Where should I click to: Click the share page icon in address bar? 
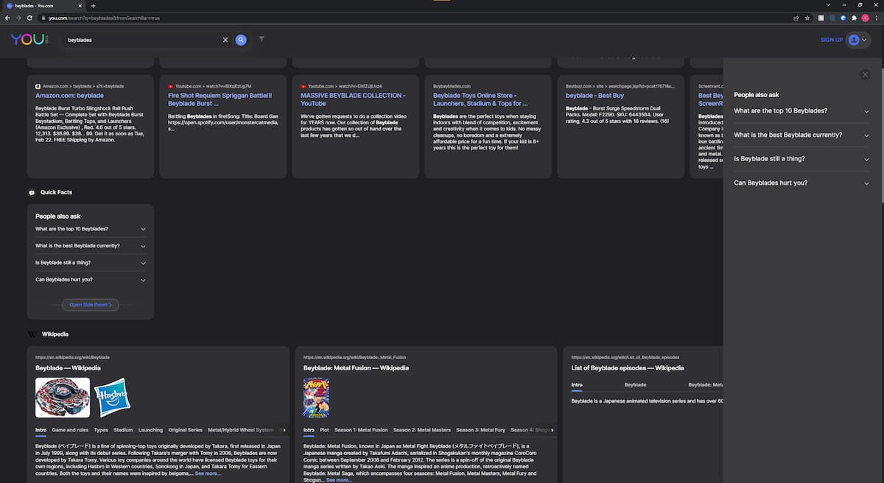tap(796, 18)
